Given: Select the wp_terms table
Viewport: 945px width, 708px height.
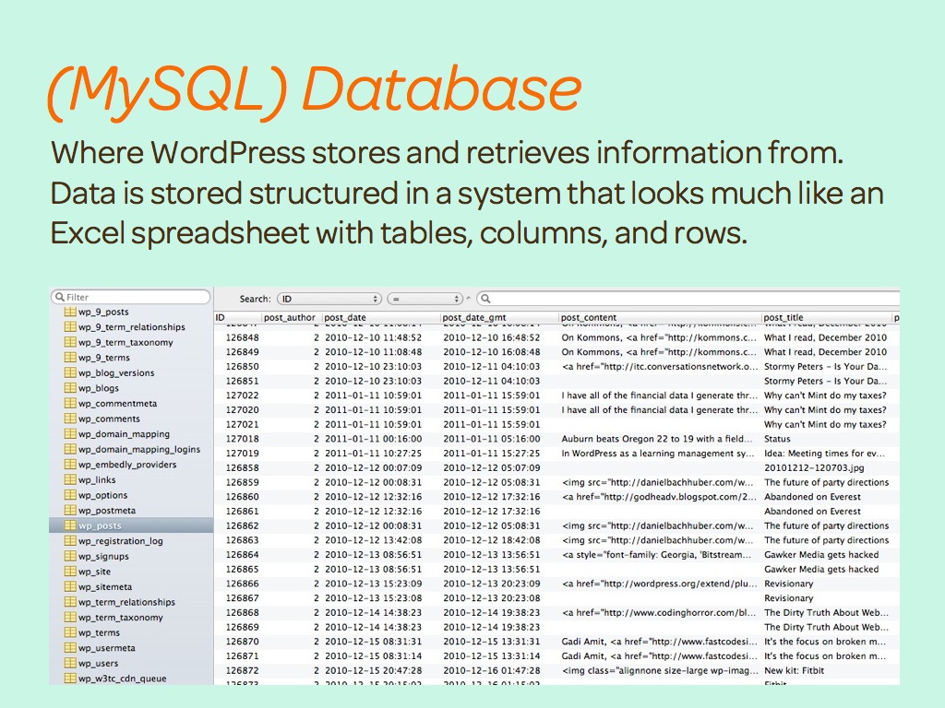Looking at the screenshot, I should 99,632.
